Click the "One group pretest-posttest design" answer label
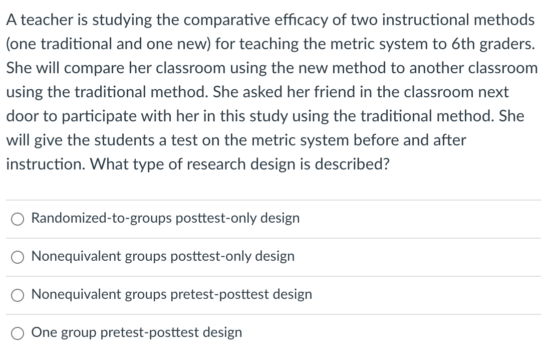548x355 pixels. tap(136, 333)
